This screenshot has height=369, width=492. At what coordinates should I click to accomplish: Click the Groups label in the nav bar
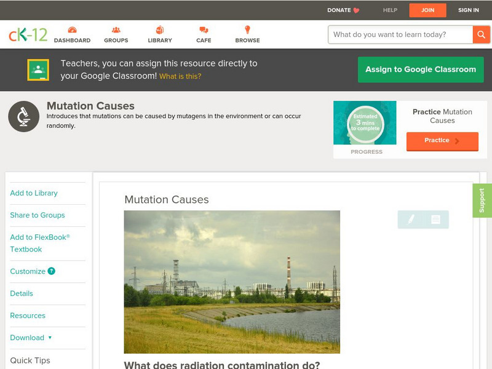116,41
